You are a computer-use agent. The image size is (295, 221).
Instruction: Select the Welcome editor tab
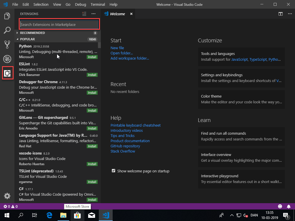click(x=118, y=14)
